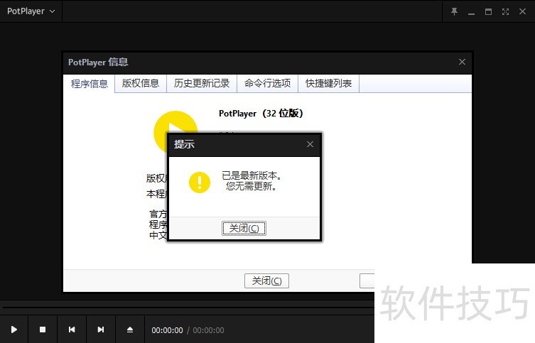Click the total duration 00:00:00 display
The image size is (535, 343).
point(208,330)
